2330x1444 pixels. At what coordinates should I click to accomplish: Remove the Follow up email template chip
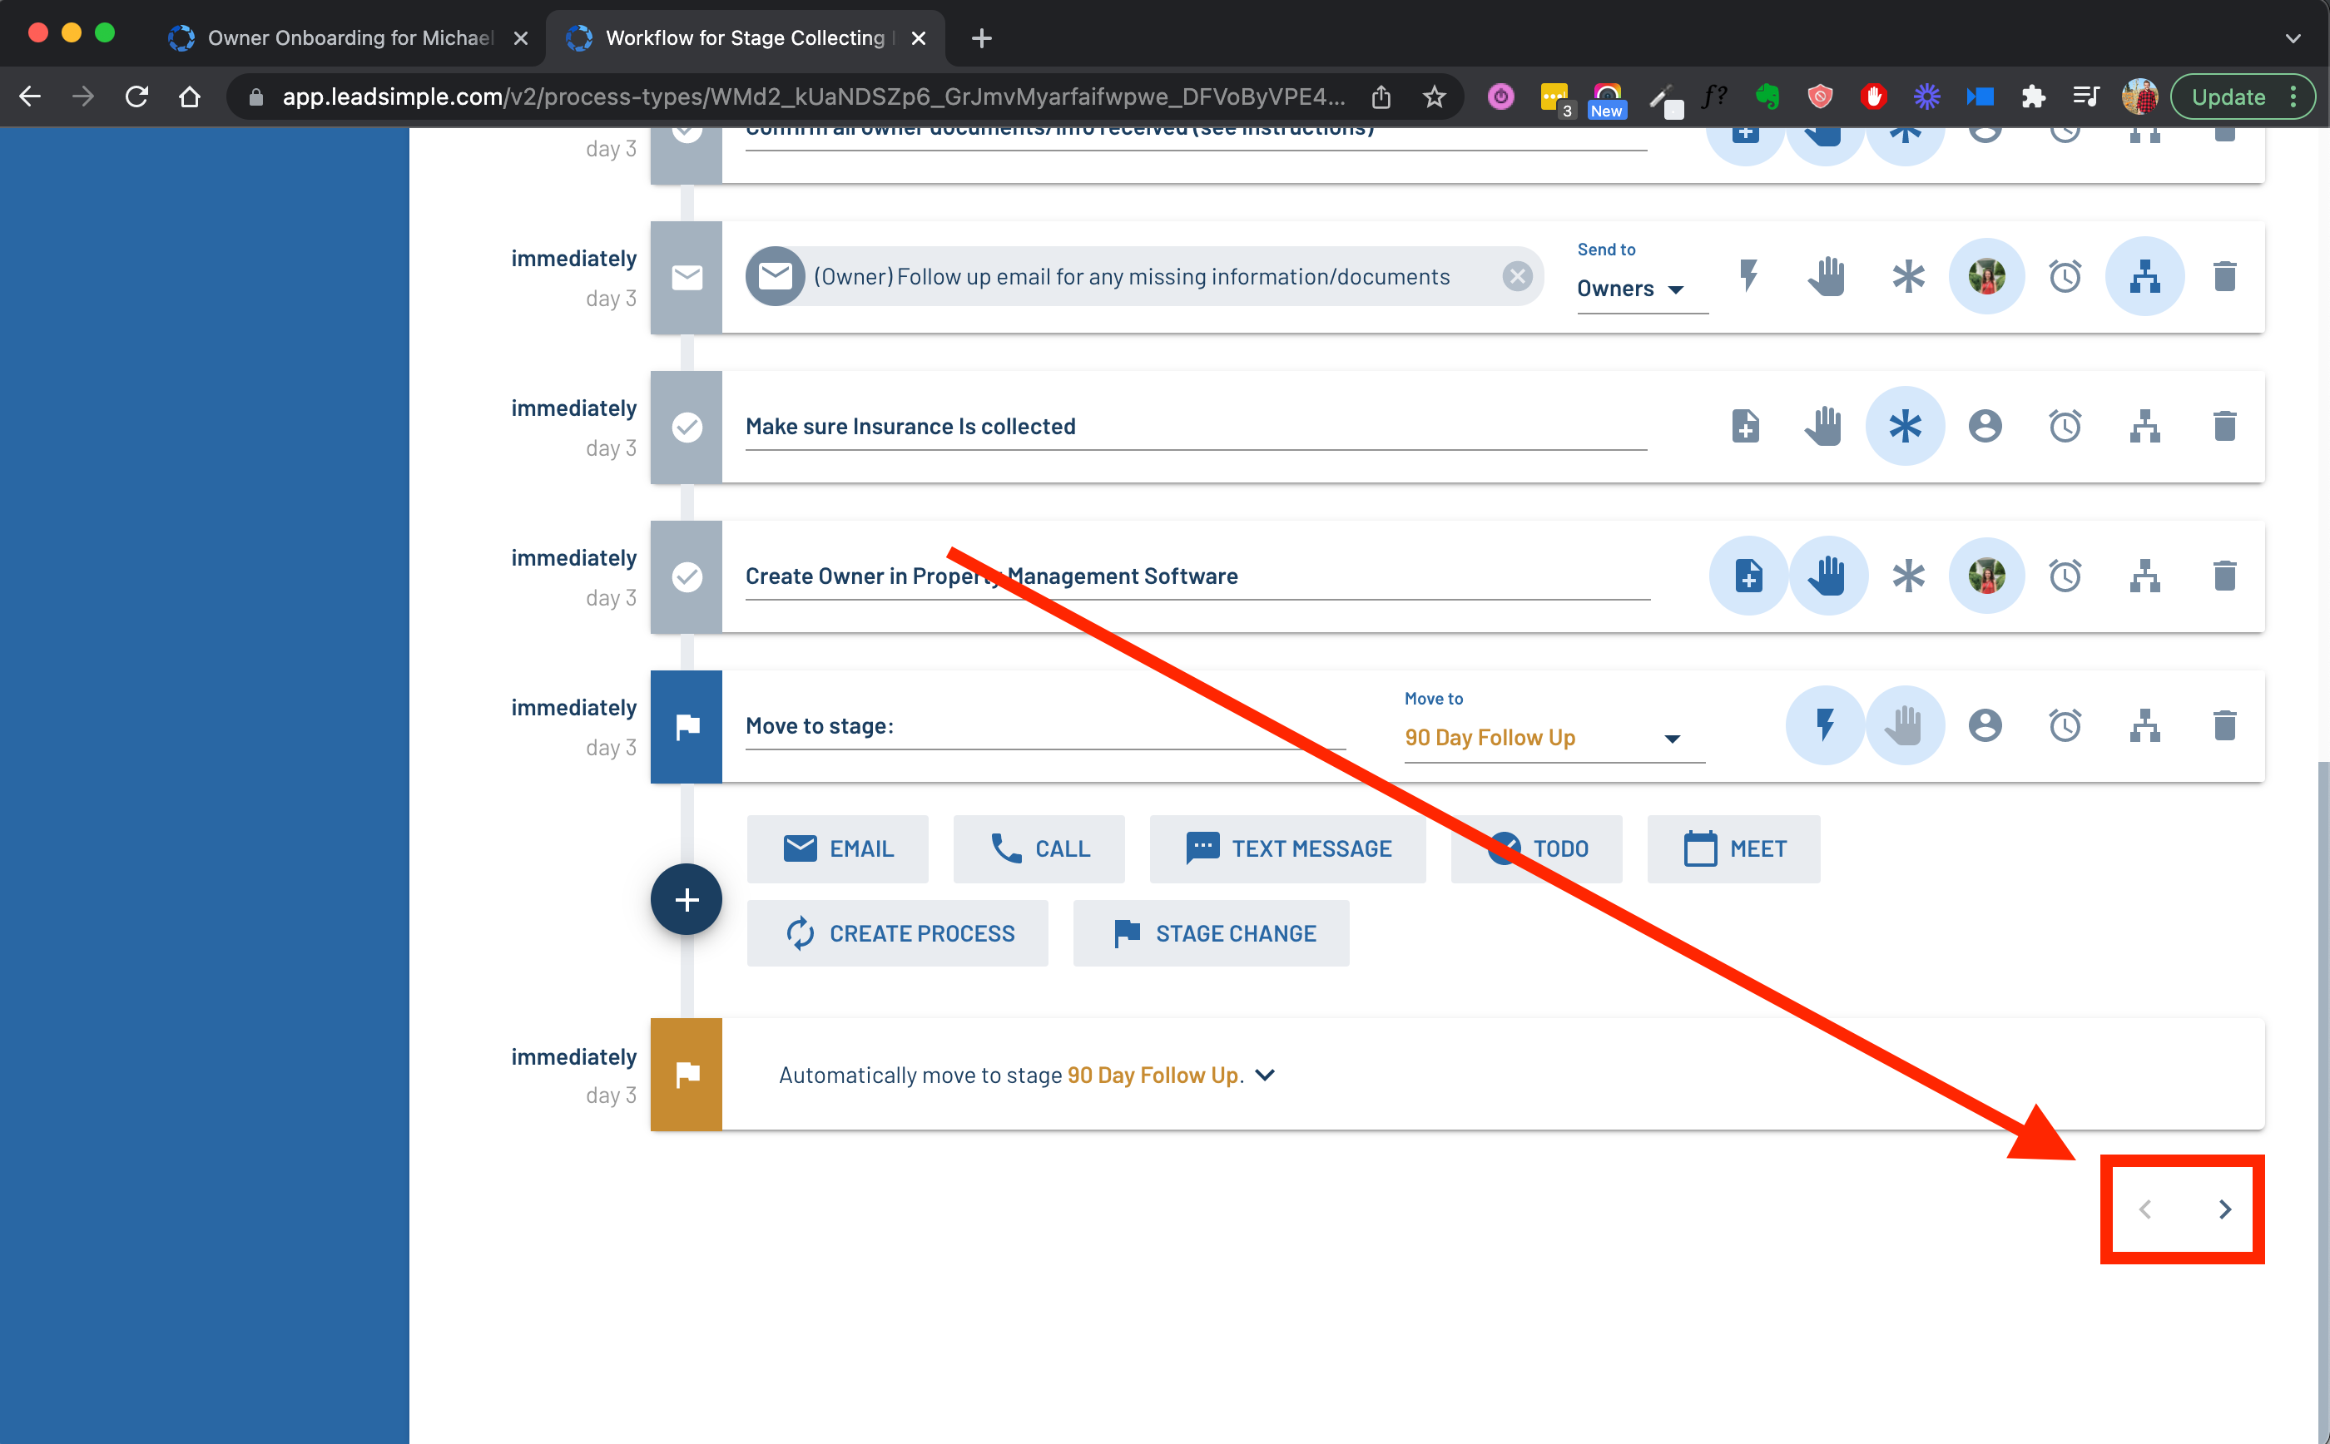(x=1517, y=276)
